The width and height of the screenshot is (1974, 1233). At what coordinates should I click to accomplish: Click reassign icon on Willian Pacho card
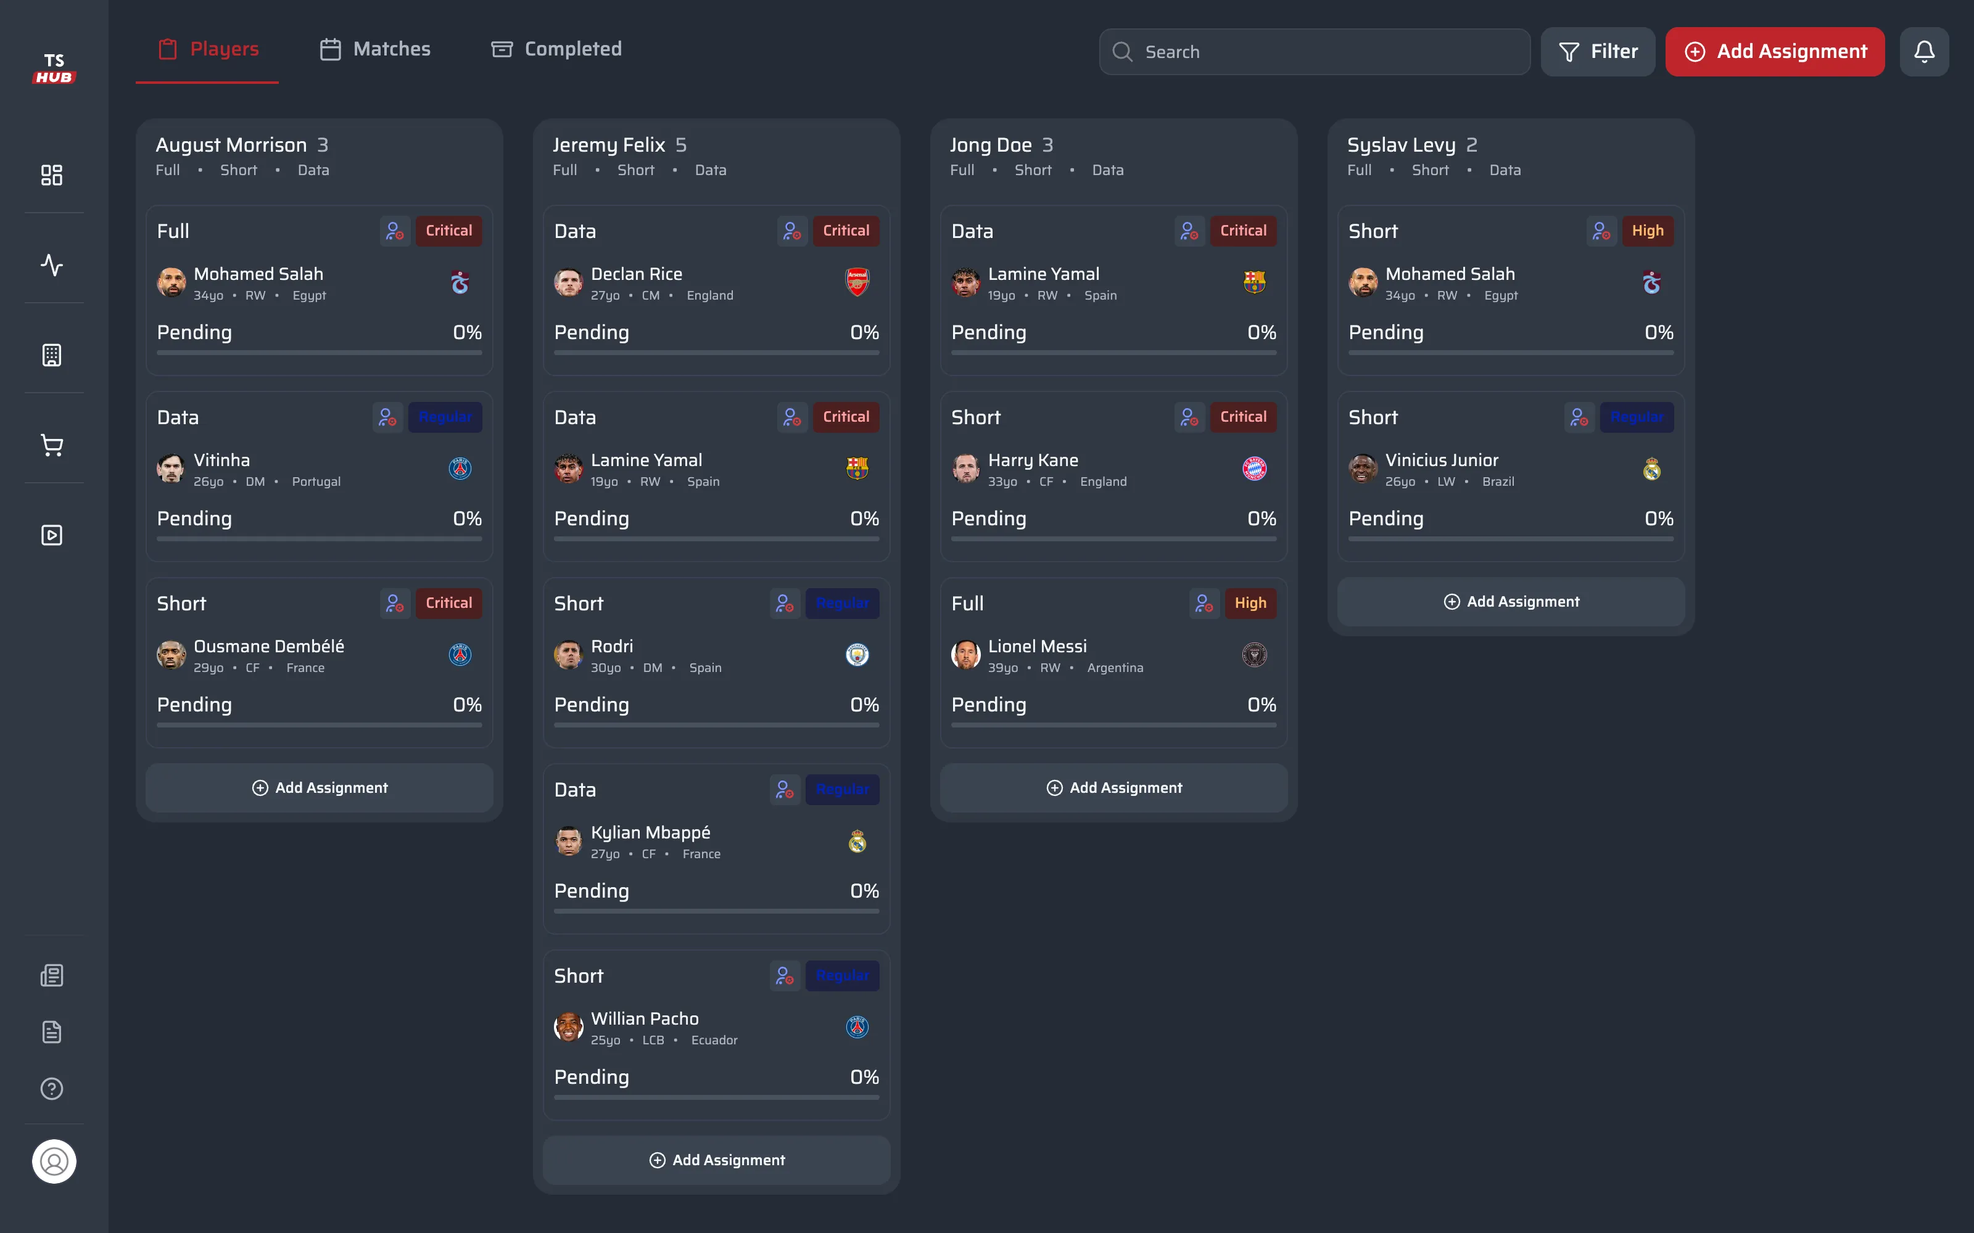click(x=785, y=975)
